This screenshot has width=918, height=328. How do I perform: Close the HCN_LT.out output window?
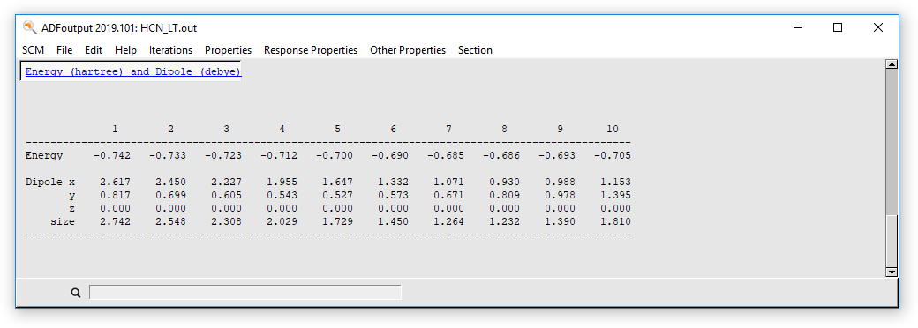tap(878, 27)
